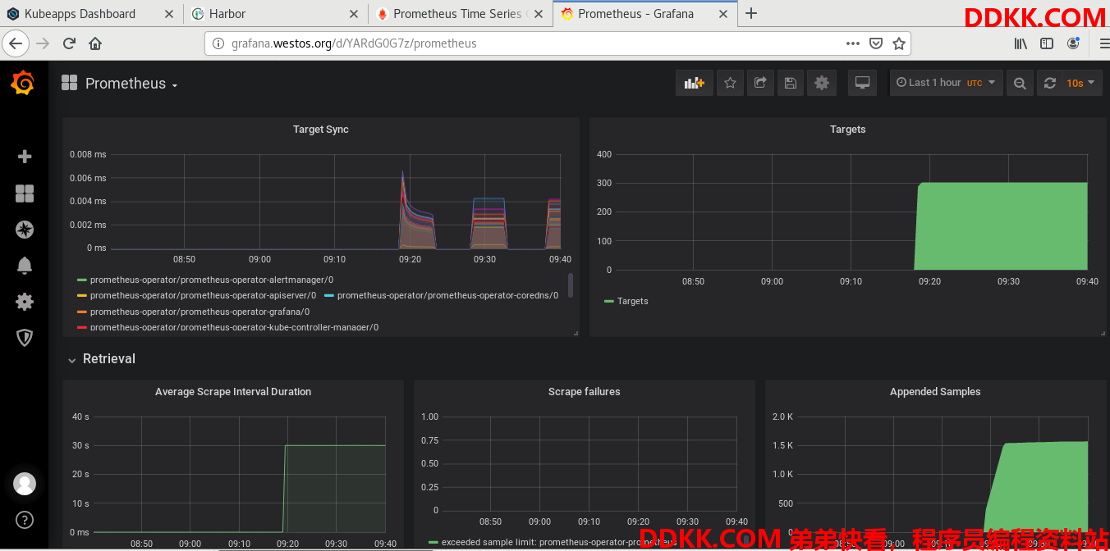
Task: Open Average Scrape Interval Duration panel menu
Action: point(233,392)
